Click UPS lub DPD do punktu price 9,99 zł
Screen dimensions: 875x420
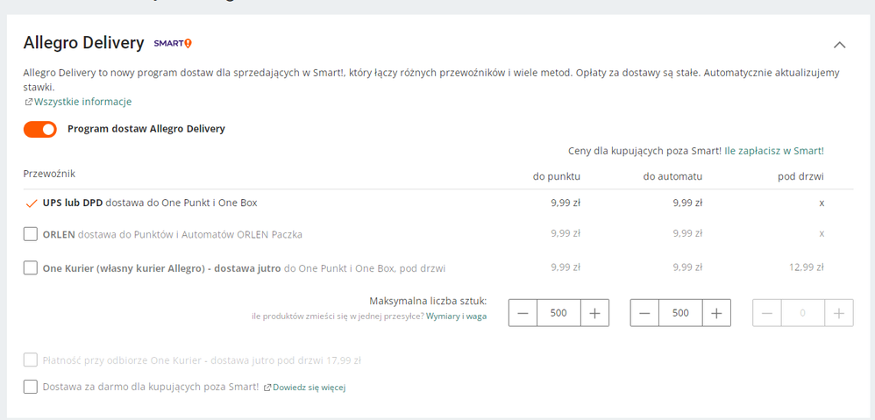566,203
